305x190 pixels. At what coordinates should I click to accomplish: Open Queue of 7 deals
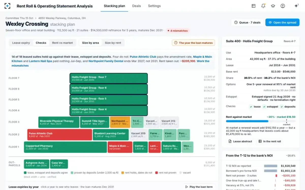[247, 23]
